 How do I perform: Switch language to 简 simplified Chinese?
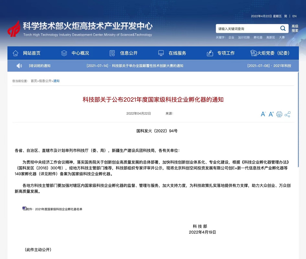(x=286, y=16)
